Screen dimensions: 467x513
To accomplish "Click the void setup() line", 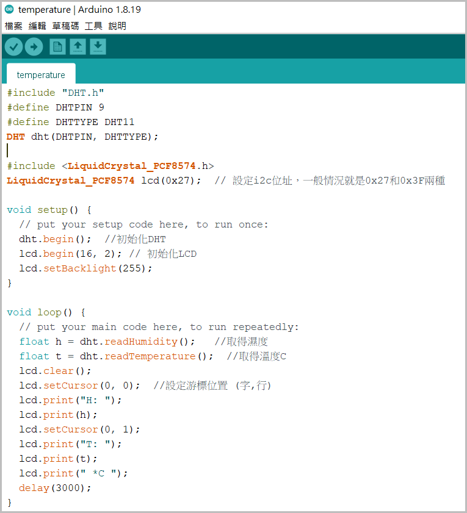I will [49, 210].
